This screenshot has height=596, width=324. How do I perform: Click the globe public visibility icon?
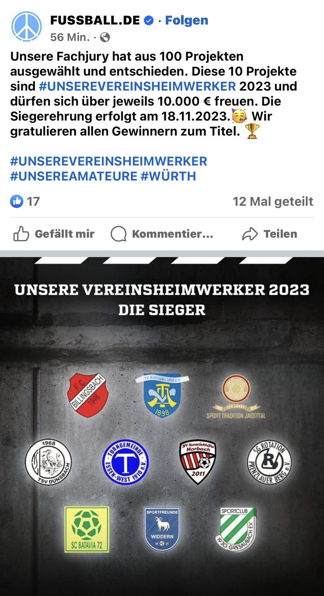[105, 37]
